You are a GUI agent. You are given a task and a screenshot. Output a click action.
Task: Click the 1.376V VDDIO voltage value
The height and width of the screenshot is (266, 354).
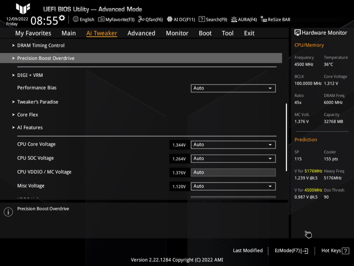(x=179, y=173)
